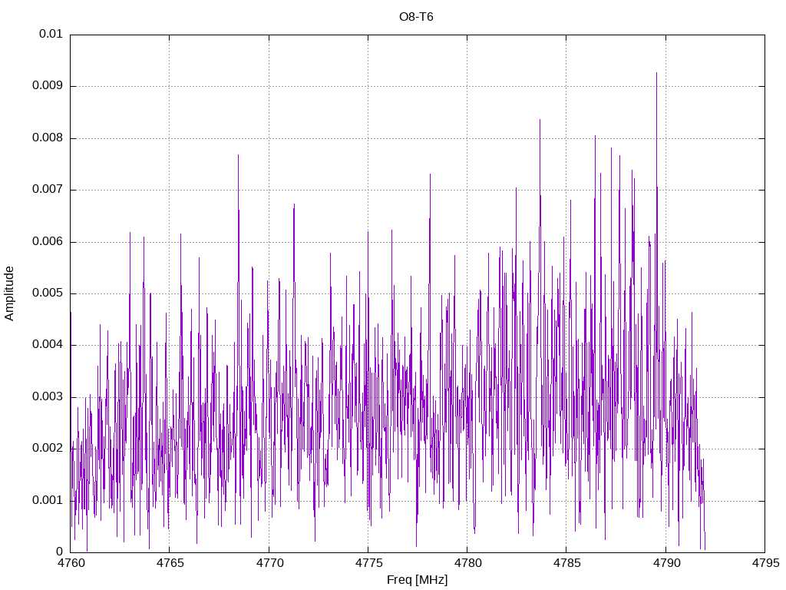Click the 4790 x-axis tick label
The width and height of the screenshot is (786, 590).
[665, 563]
